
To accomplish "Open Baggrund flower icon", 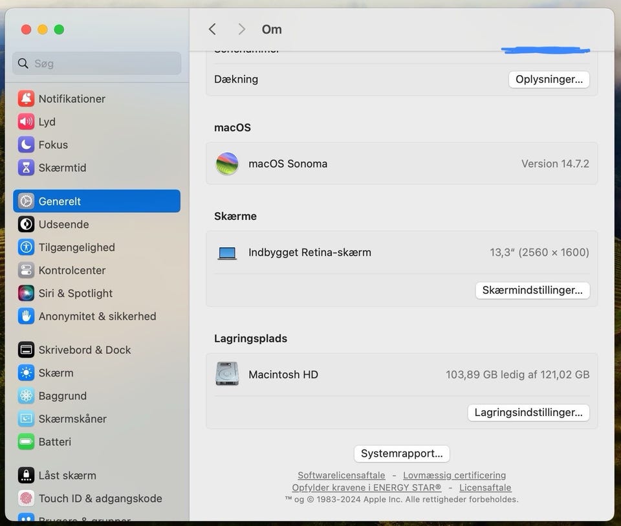I will point(26,396).
